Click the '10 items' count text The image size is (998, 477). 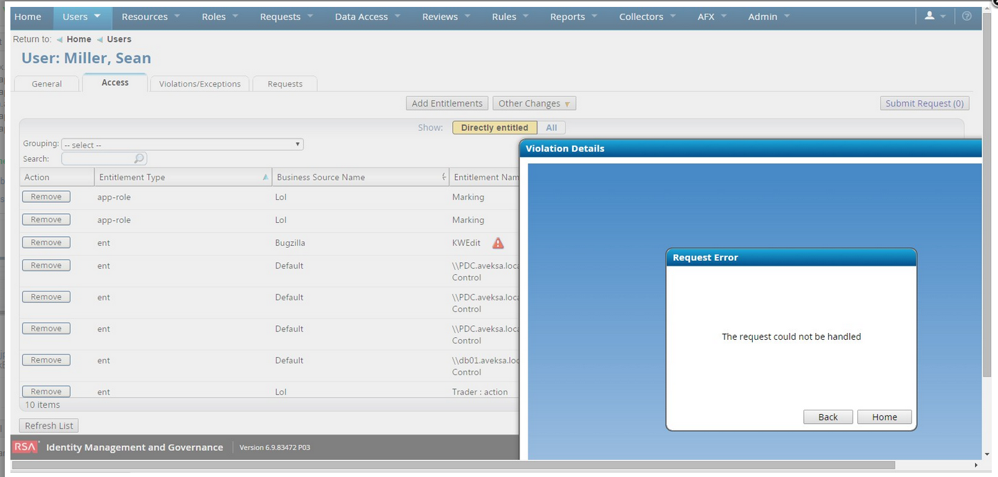42,405
